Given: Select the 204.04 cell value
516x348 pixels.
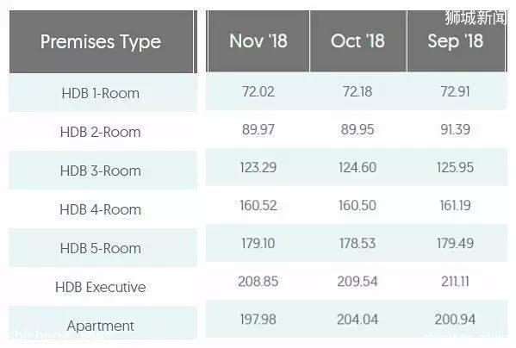Looking at the screenshot, I should [x=357, y=320].
